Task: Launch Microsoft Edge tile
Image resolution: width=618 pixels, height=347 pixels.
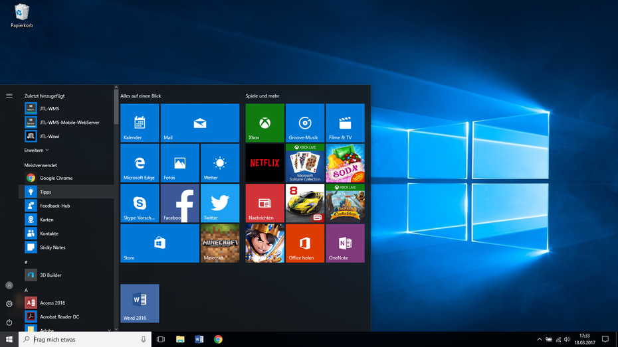Action: 140,163
